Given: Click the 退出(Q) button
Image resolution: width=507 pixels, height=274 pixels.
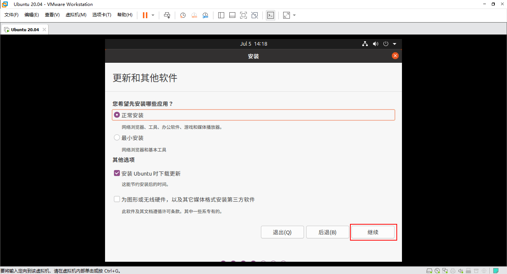Looking at the screenshot, I should point(282,232).
